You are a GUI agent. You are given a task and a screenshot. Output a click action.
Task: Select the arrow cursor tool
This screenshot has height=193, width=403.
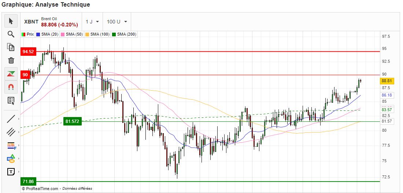(x=11, y=21)
